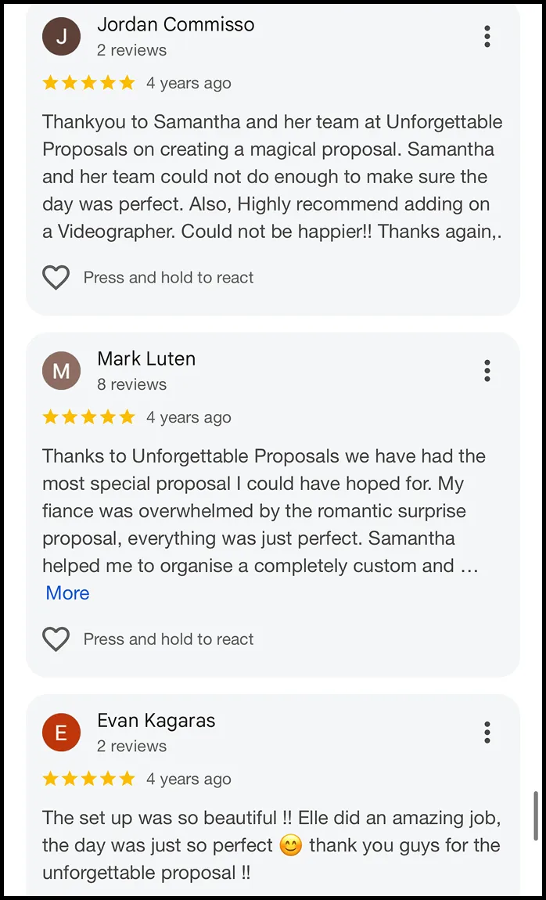Viewport: 546px width, 900px height.
Task: Click star rating on Evan Kagaras's review
Action: pyautogui.click(x=89, y=779)
